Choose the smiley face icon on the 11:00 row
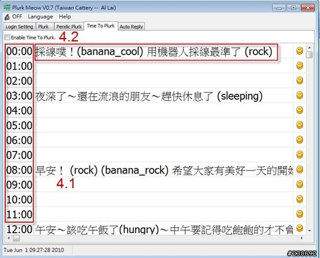 [299, 214]
